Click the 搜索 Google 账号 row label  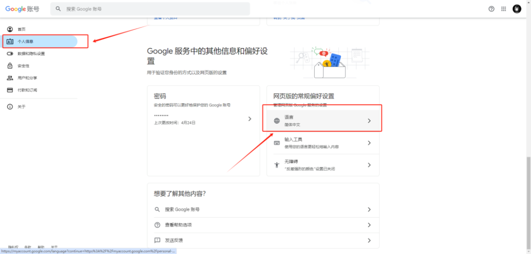click(x=182, y=209)
